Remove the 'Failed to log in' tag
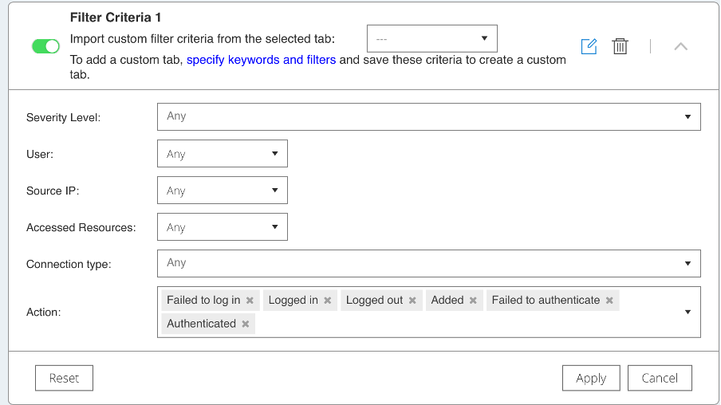The width and height of the screenshot is (721, 405). tap(250, 301)
